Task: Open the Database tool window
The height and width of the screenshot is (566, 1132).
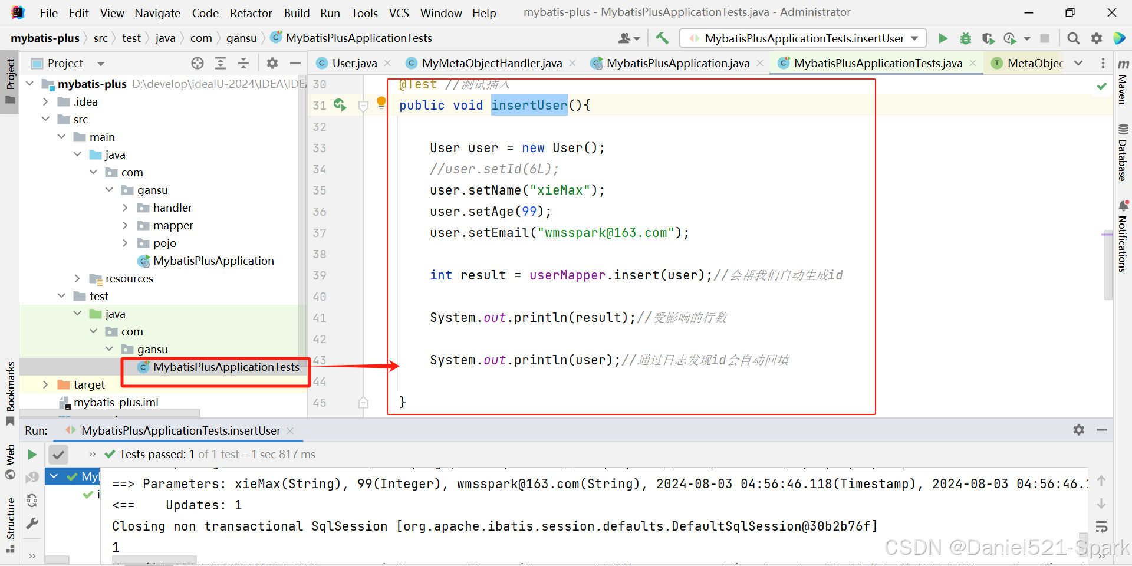Action: (x=1123, y=152)
